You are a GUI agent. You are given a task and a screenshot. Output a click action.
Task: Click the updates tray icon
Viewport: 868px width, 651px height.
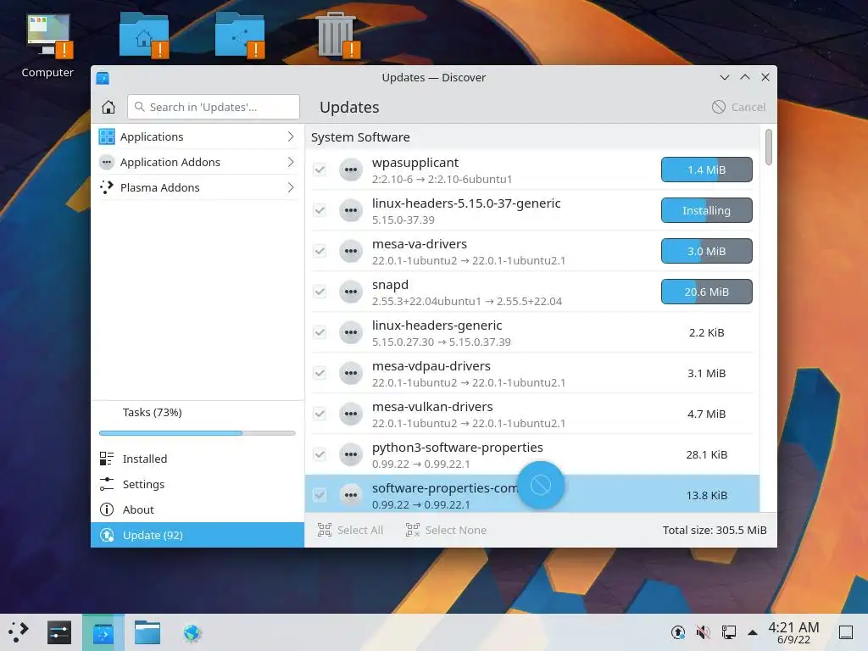(678, 632)
